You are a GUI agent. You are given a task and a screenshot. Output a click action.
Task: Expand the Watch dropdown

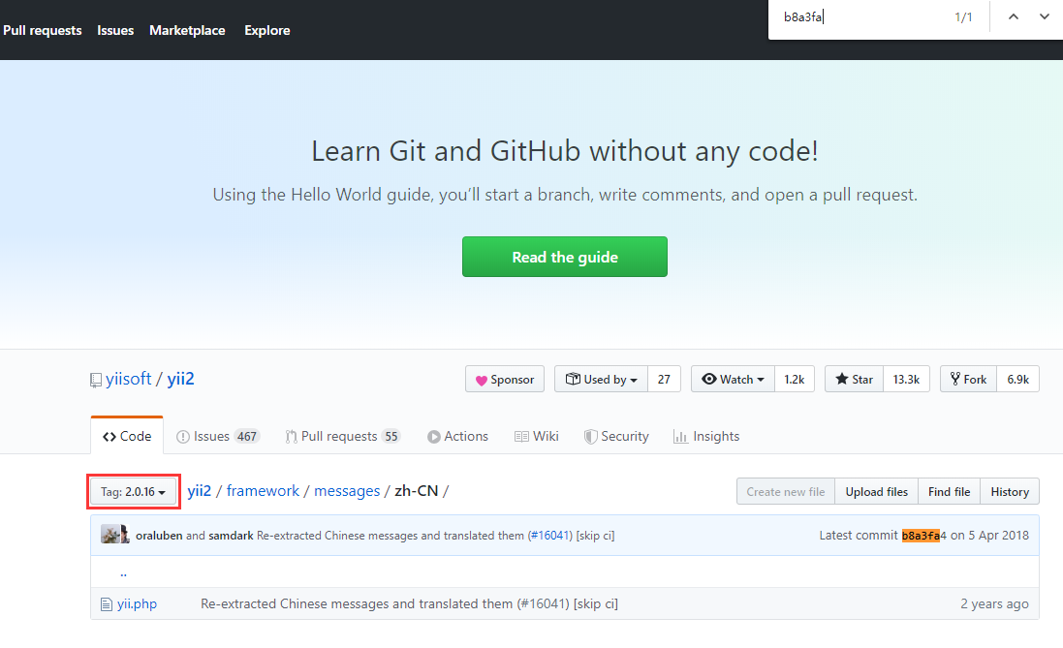coord(733,380)
